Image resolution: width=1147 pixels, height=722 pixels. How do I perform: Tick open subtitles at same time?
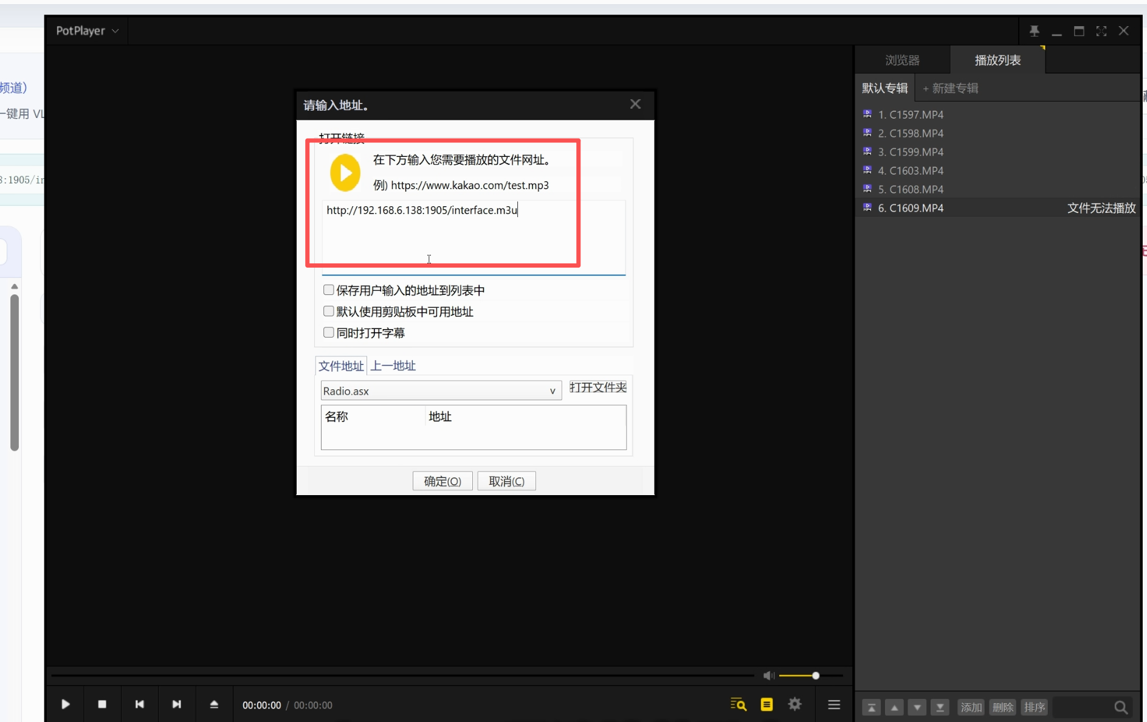(x=329, y=333)
